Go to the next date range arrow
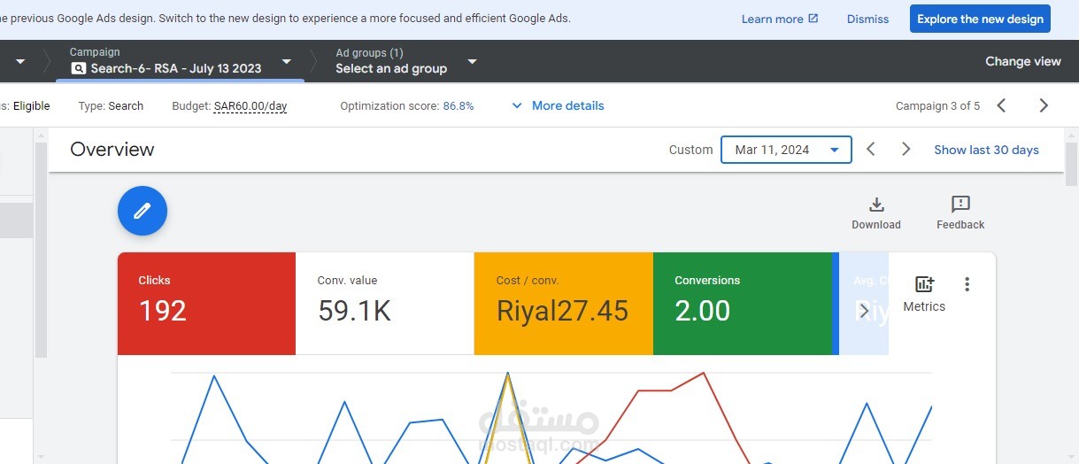This screenshot has height=464, width=1079. pyautogui.click(x=906, y=150)
